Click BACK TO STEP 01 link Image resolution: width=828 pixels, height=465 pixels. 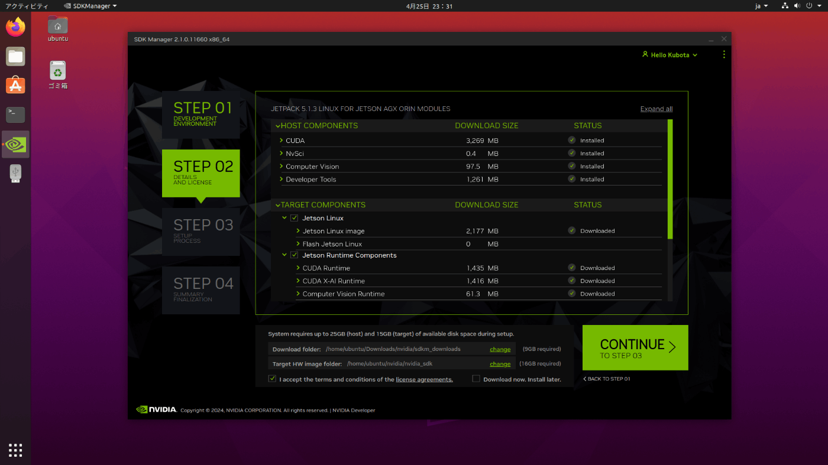[x=607, y=379]
